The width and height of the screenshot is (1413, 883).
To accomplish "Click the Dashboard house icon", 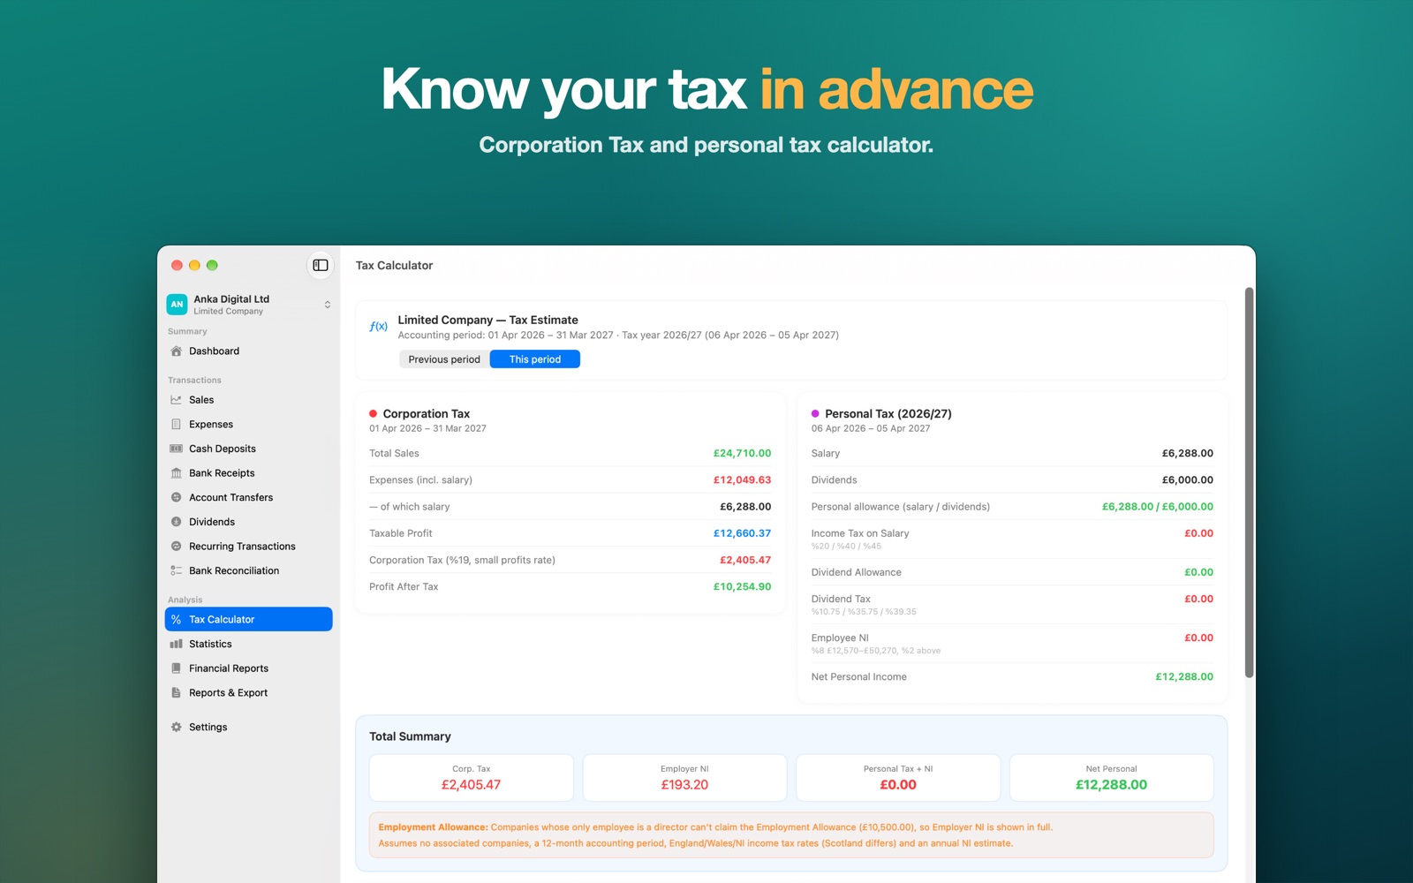I will click(176, 351).
